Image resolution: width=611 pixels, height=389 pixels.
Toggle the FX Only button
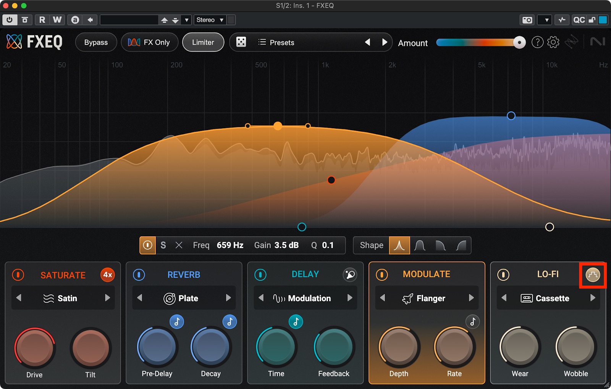coord(149,42)
